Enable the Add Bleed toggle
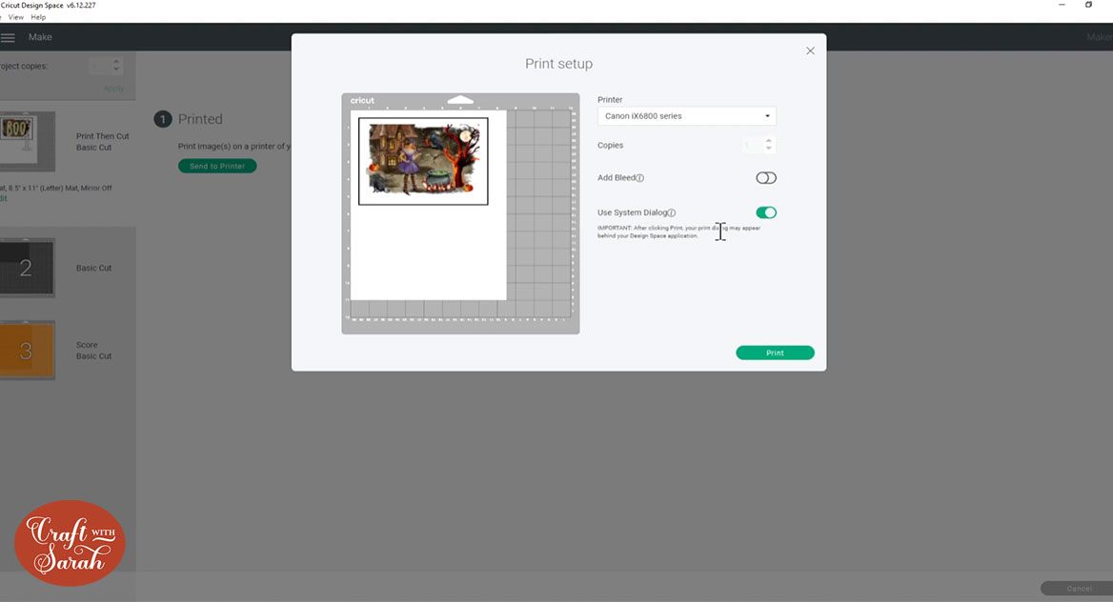The width and height of the screenshot is (1113, 602). [766, 177]
